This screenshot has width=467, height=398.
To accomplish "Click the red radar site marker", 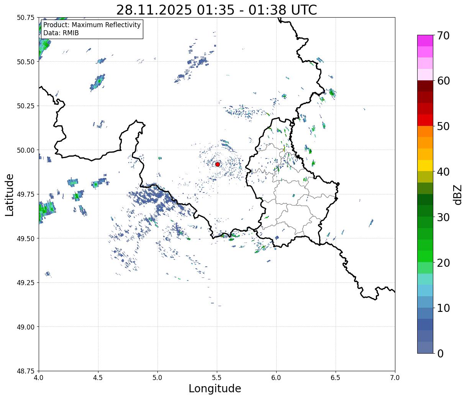I will pyautogui.click(x=217, y=164).
